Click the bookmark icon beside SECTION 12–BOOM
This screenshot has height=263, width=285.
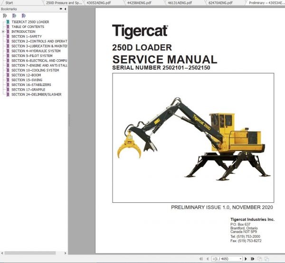(8, 75)
